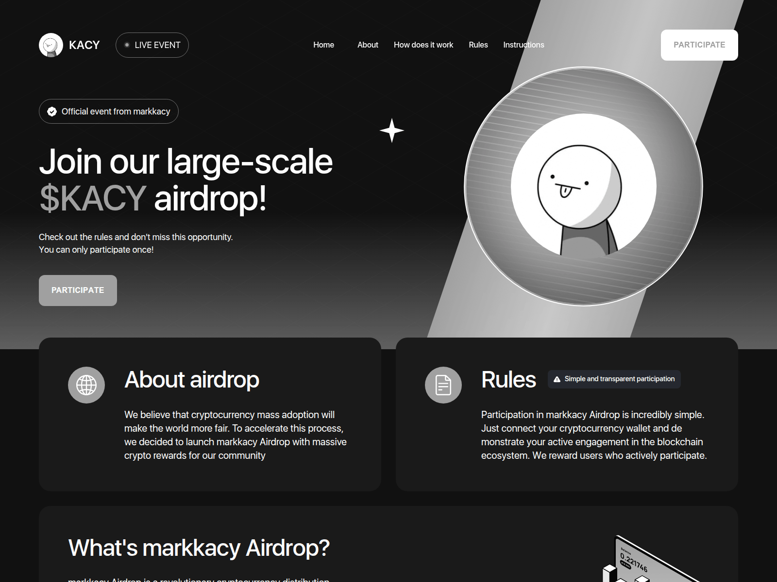Click the LIVE EVENT pill badge
The image size is (777, 582).
(x=152, y=45)
